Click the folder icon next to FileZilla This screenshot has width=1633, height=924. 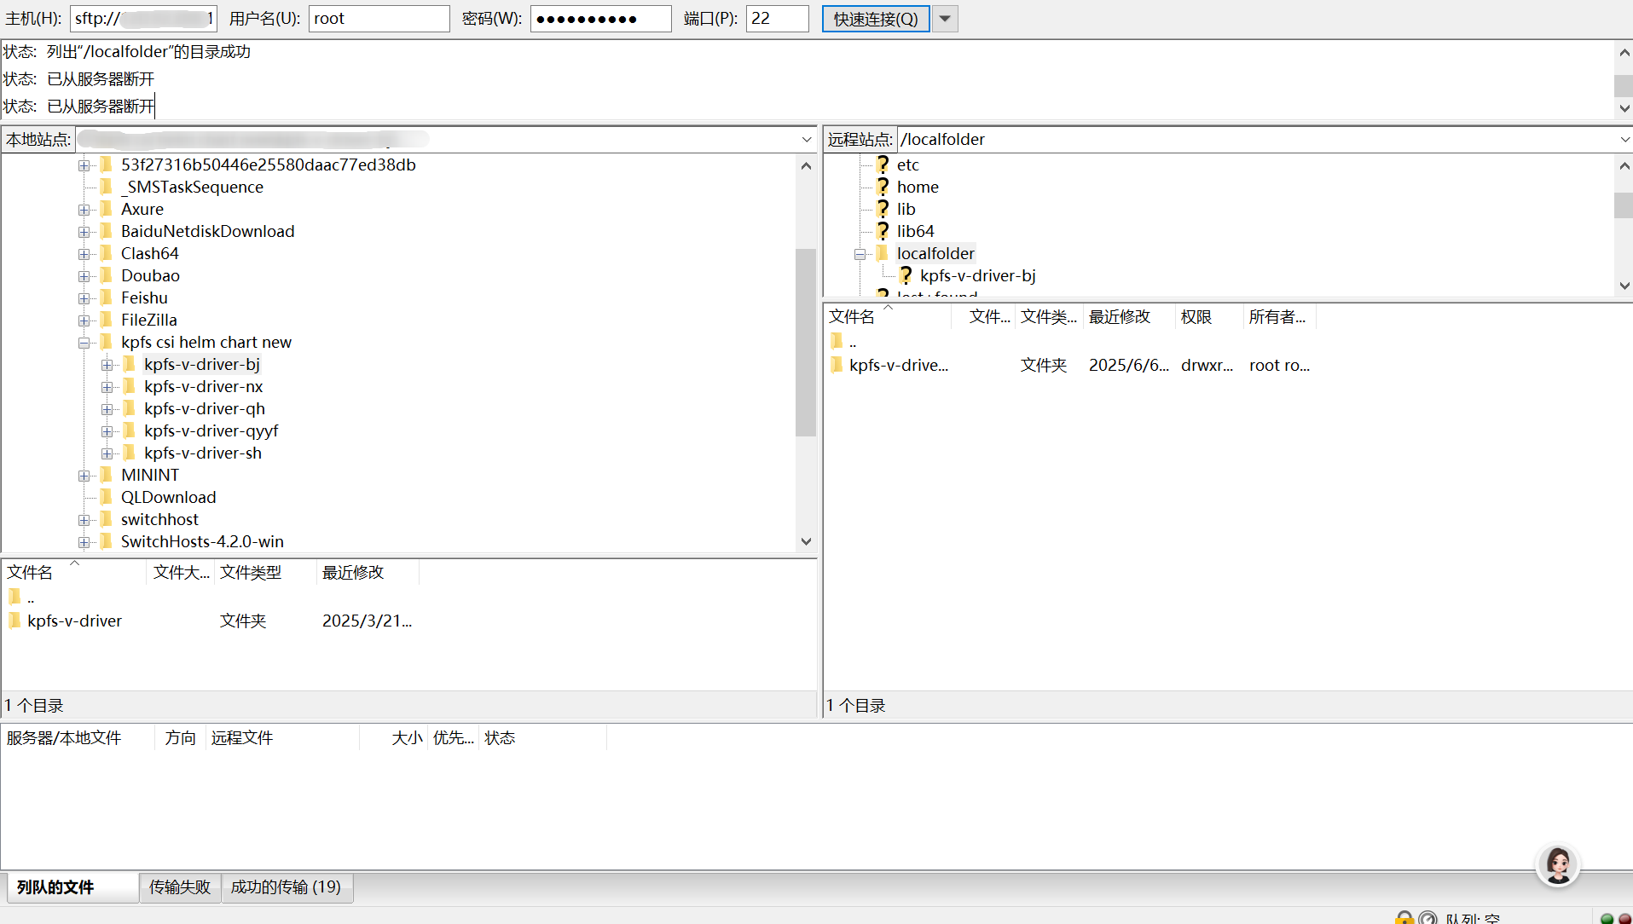pyautogui.click(x=107, y=320)
